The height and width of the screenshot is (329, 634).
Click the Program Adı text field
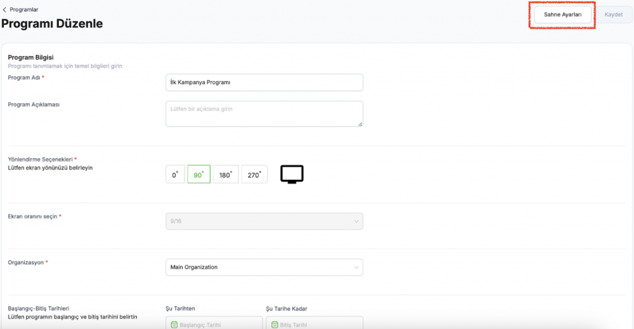[x=264, y=82]
